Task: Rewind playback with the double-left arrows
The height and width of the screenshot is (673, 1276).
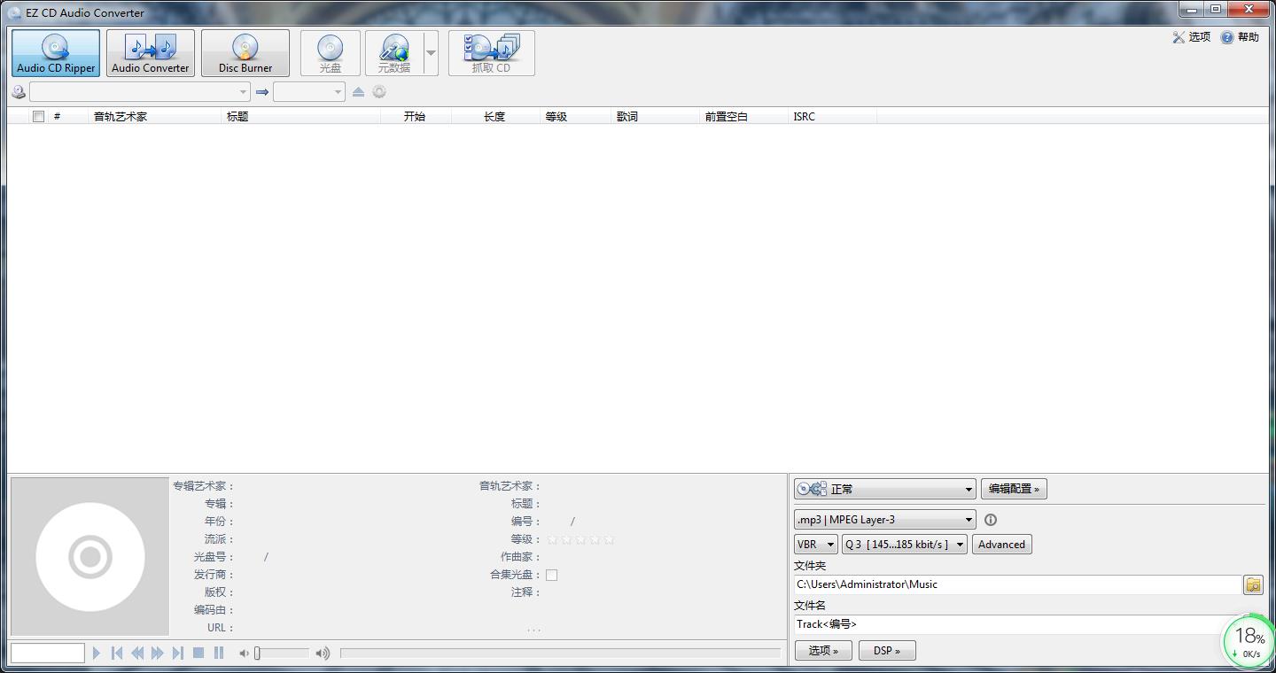Action: pos(137,653)
